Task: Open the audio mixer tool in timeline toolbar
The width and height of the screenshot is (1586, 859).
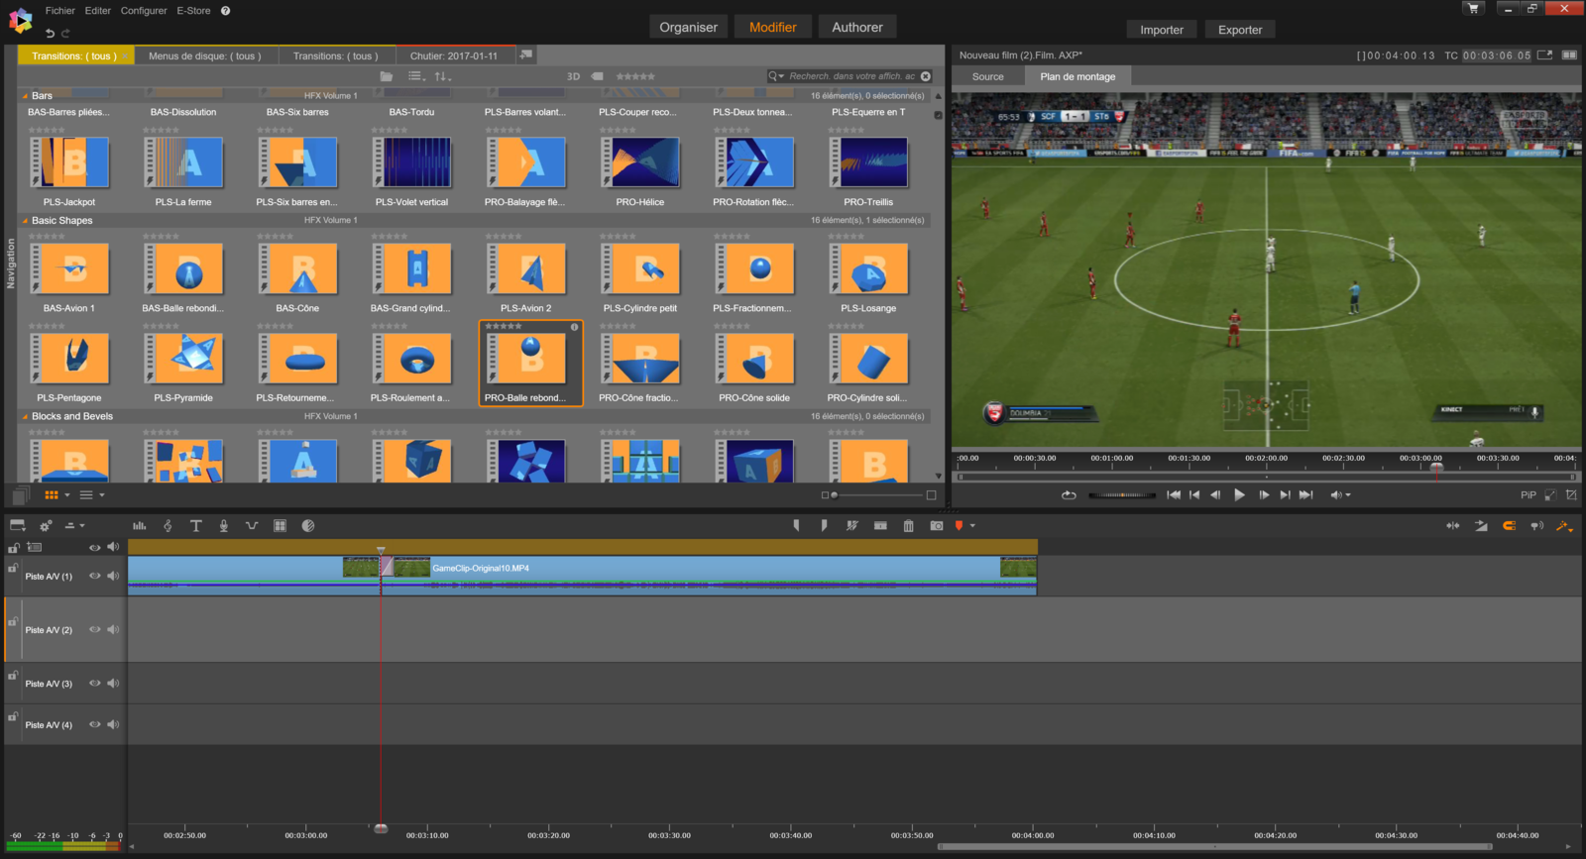Action: (x=140, y=526)
